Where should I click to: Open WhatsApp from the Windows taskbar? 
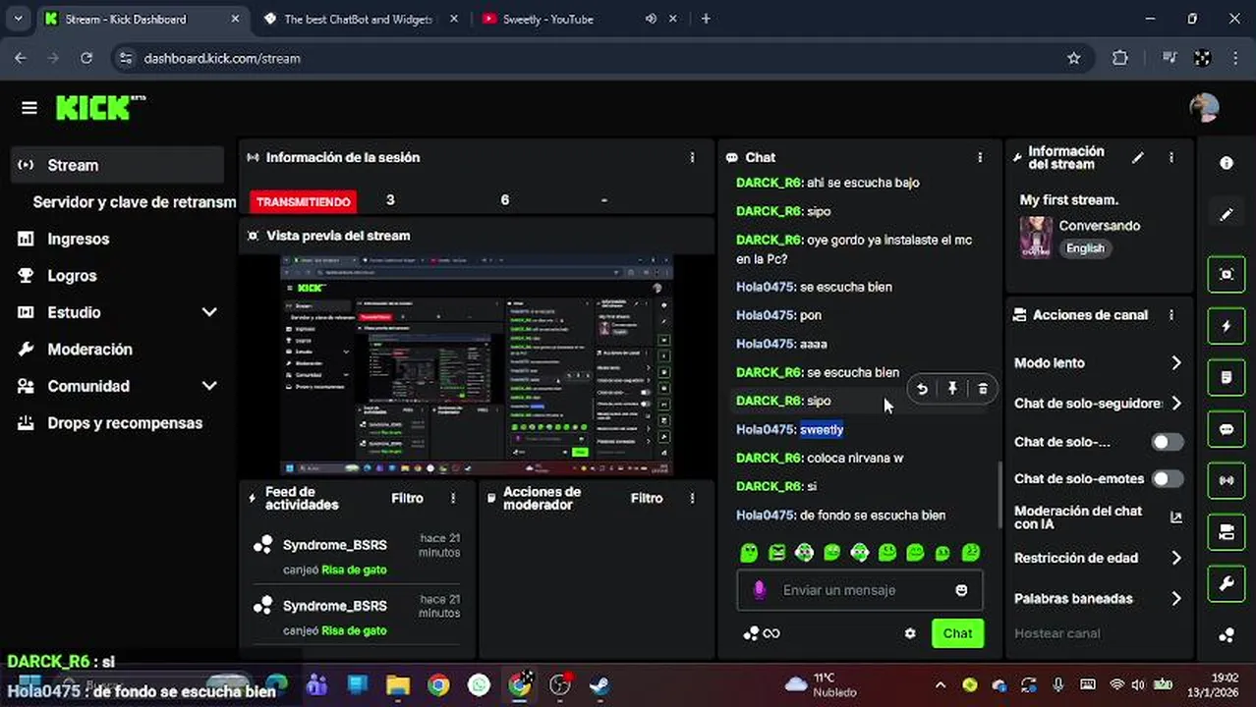(479, 684)
